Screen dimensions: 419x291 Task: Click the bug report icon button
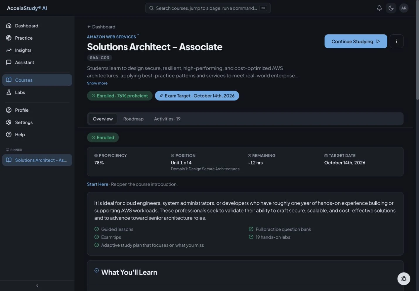point(404,279)
